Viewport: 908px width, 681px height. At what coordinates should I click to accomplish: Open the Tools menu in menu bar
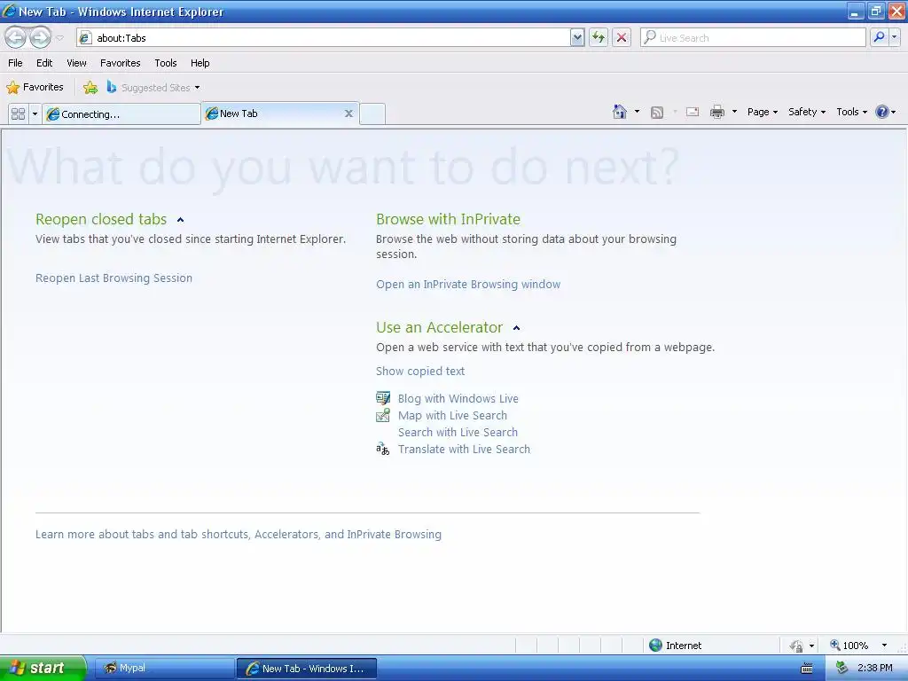pos(166,63)
